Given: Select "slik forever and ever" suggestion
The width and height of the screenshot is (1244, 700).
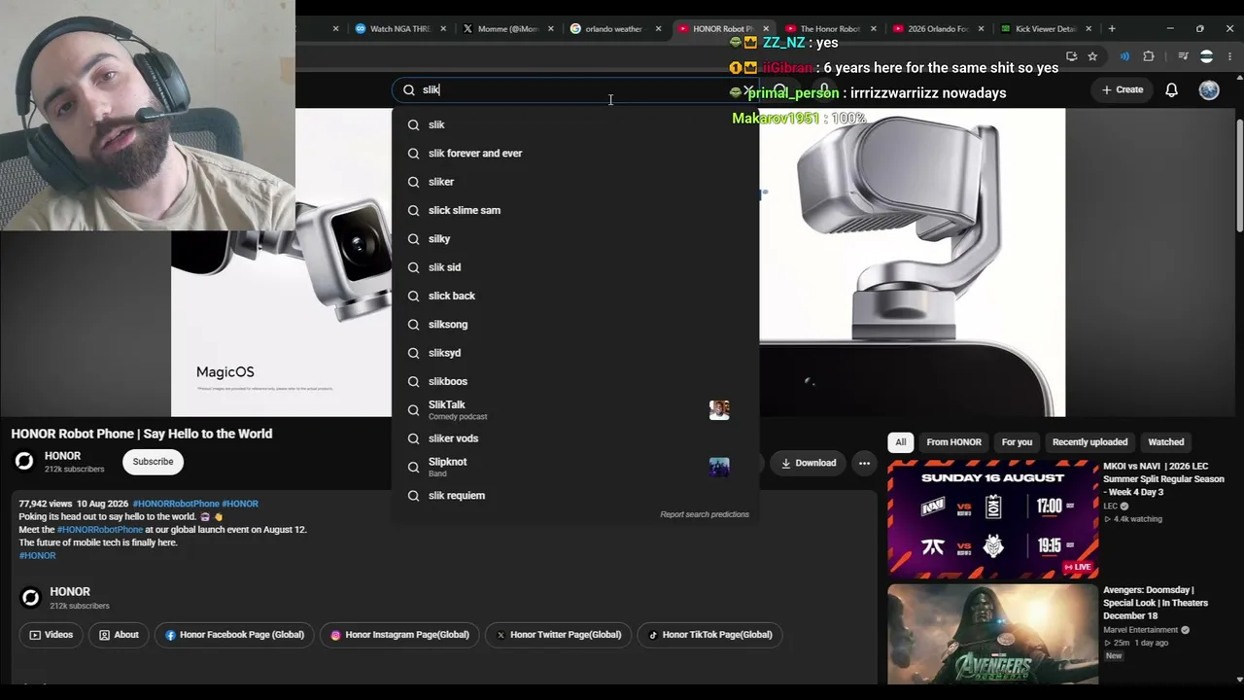Looking at the screenshot, I should pos(575,154).
